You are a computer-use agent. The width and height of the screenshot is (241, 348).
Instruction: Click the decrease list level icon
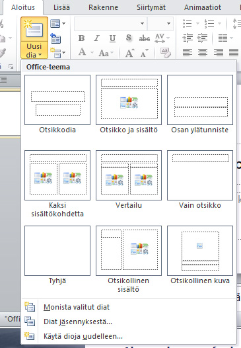click(188, 38)
